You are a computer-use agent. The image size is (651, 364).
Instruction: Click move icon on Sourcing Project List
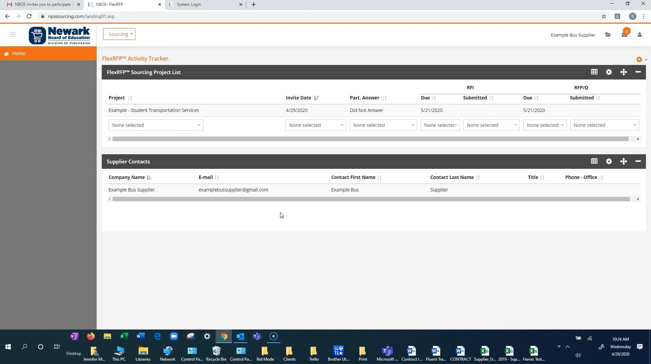coord(624,72)
